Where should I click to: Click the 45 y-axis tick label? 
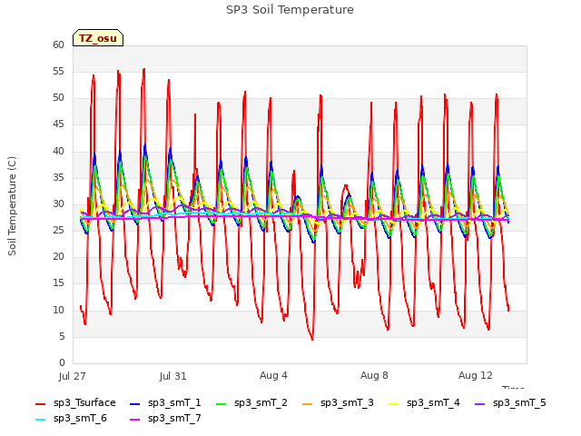(x=58, y=124)
